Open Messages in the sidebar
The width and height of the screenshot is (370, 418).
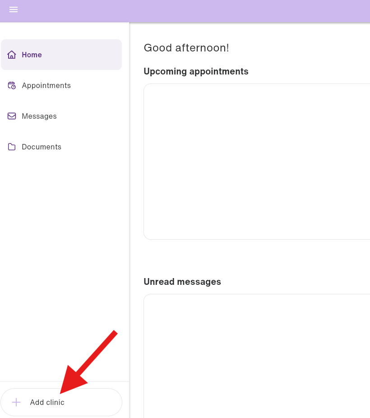(61, 116)
